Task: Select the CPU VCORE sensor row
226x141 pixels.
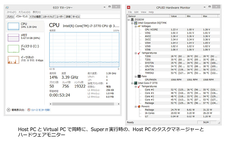Action: (151, 29)
